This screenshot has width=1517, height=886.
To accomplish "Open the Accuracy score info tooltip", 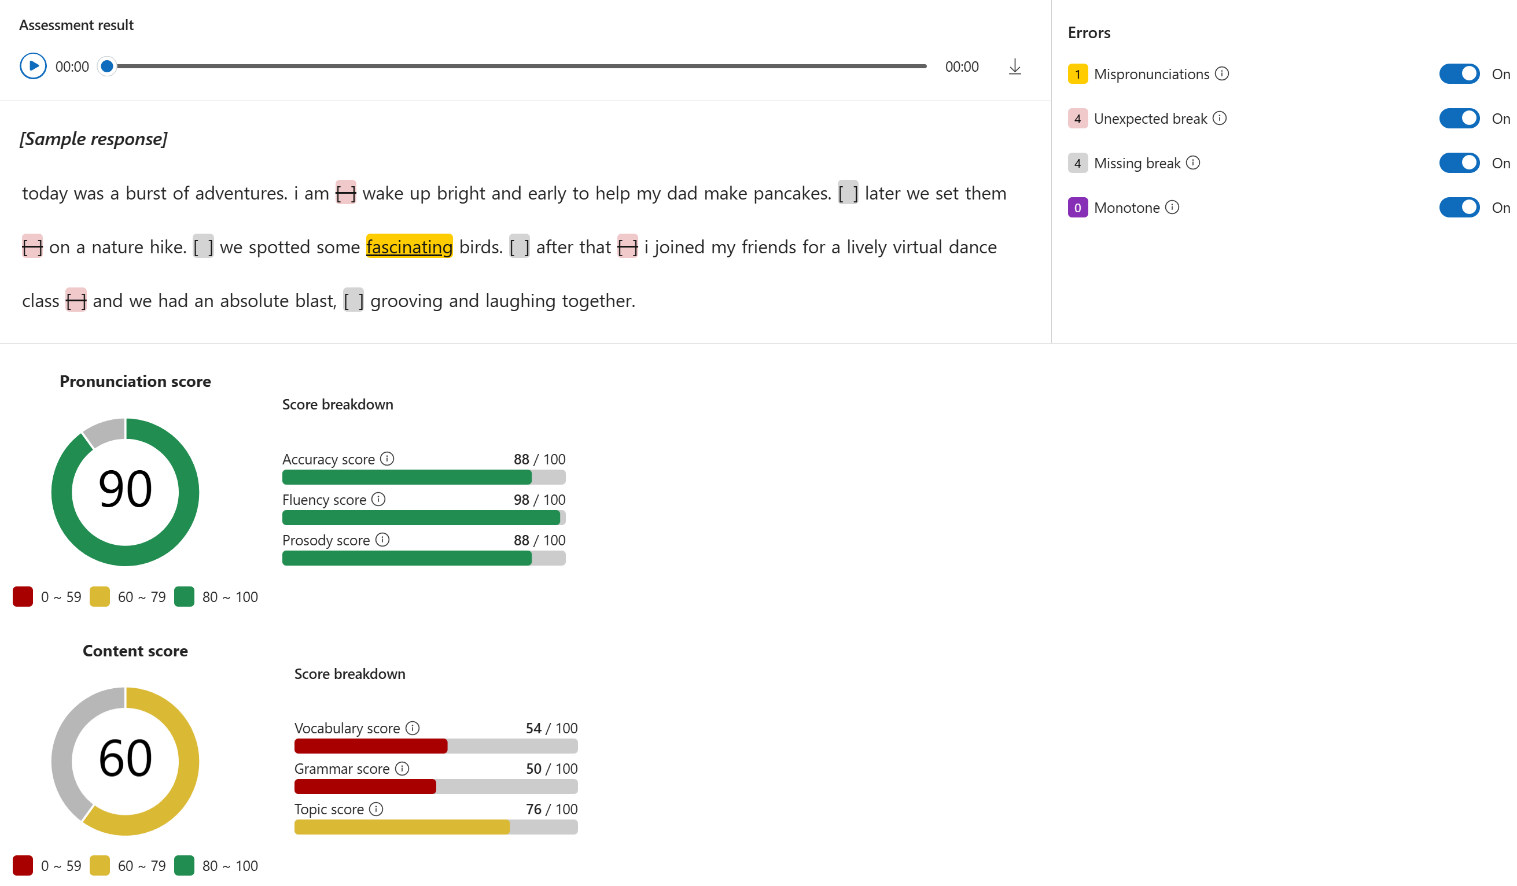I will pos(387,458).
